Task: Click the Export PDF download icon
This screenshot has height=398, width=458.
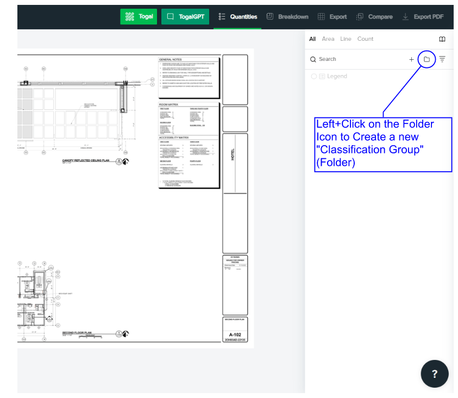Action: pyautogui.click(x=405, y=16)
